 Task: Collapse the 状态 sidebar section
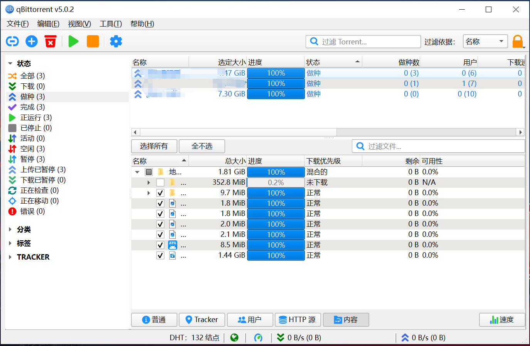[10, 63]
